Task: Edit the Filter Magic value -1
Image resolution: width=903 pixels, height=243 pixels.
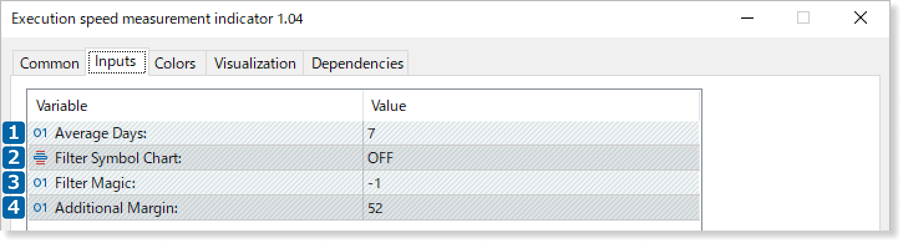Action: point(531,183)
